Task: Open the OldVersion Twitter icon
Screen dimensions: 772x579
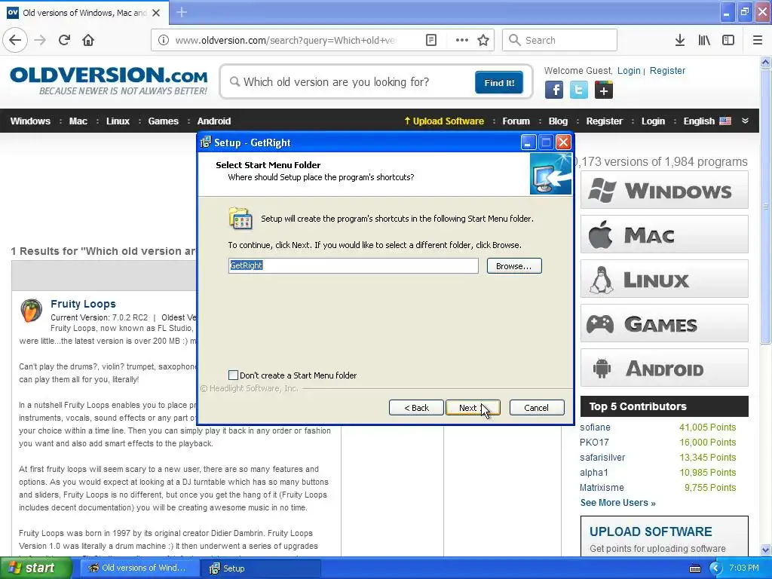Action: click(578, 90)
